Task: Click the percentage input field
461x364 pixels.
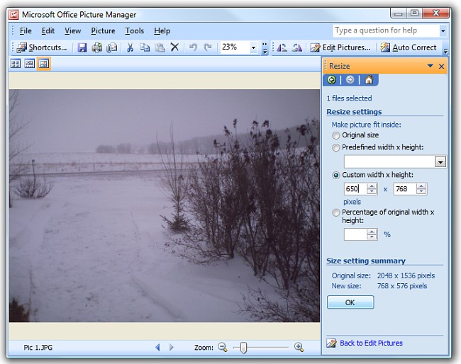Action: coord(356,234)
